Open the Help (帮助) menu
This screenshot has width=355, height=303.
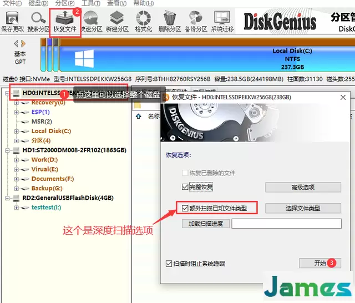143,3
